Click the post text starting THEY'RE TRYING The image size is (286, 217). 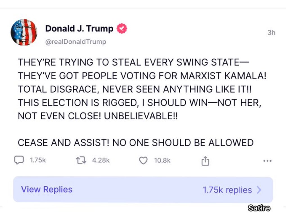pyautogui.click(x=133, y=62)
